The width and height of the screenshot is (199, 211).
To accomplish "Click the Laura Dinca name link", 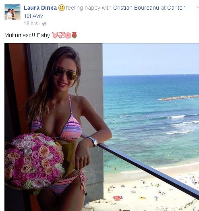I will (x=40, y=8).
